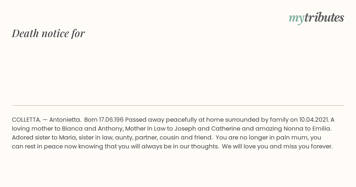The height and width of the screenshot is (187, 356).
Task: Click the green "my" part of the logo
Action: tap(296, 18)
